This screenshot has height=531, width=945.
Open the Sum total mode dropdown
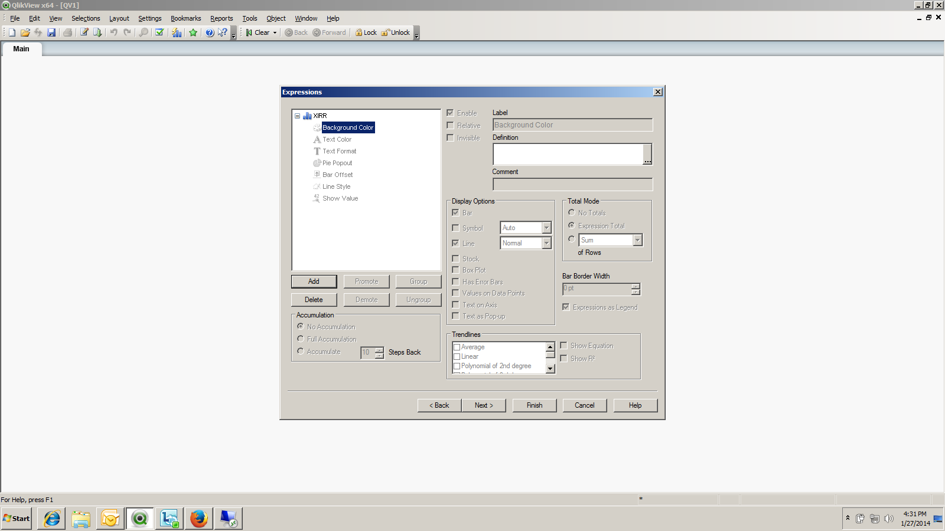tap(637, 240)
